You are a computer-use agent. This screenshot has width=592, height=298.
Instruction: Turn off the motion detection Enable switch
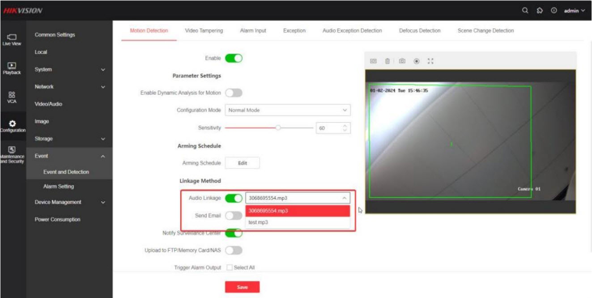pyautogui.click(x=233, y=58)
